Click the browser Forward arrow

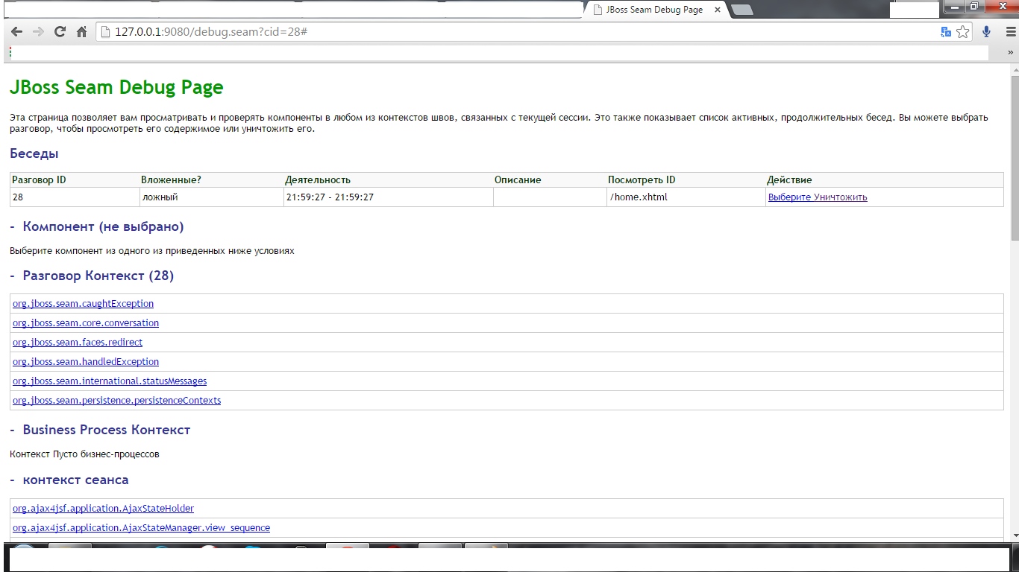tap(38, 32)
